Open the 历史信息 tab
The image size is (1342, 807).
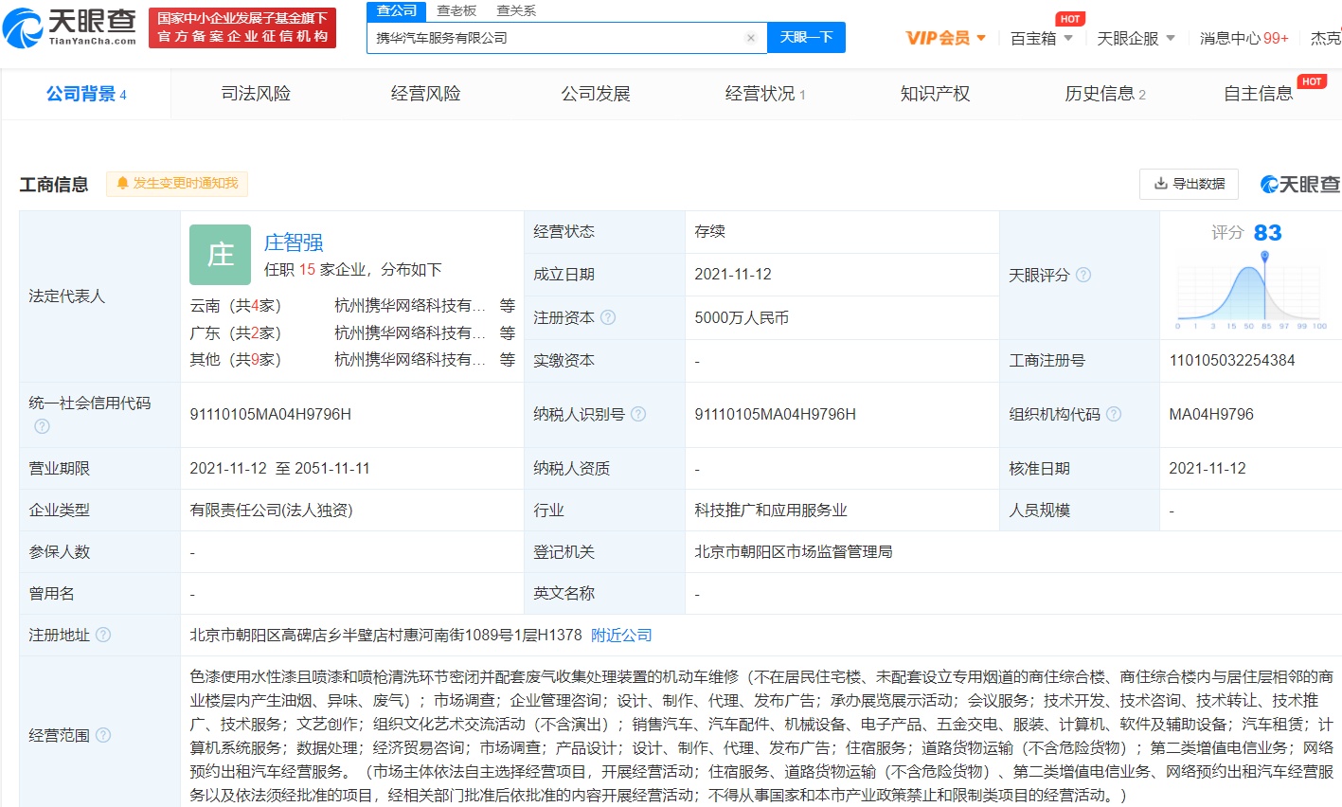click(1105, 94)
